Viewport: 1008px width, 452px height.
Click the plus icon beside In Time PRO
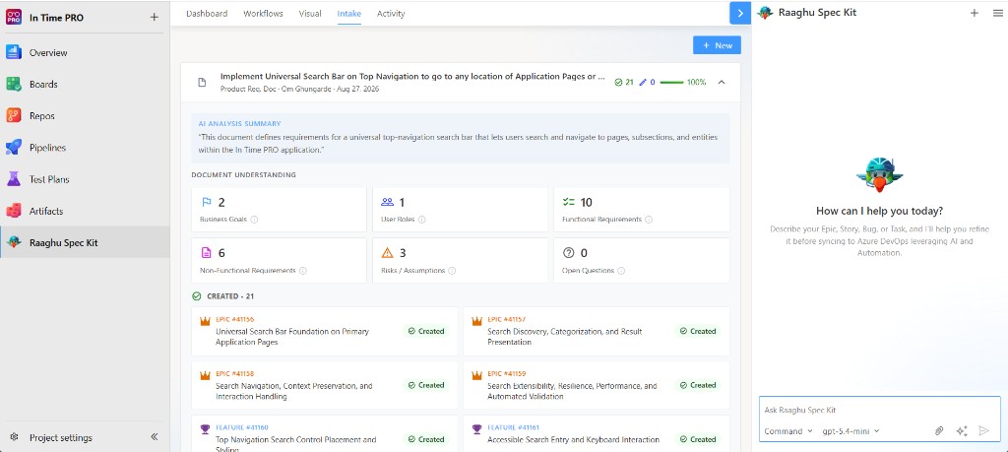154,18
